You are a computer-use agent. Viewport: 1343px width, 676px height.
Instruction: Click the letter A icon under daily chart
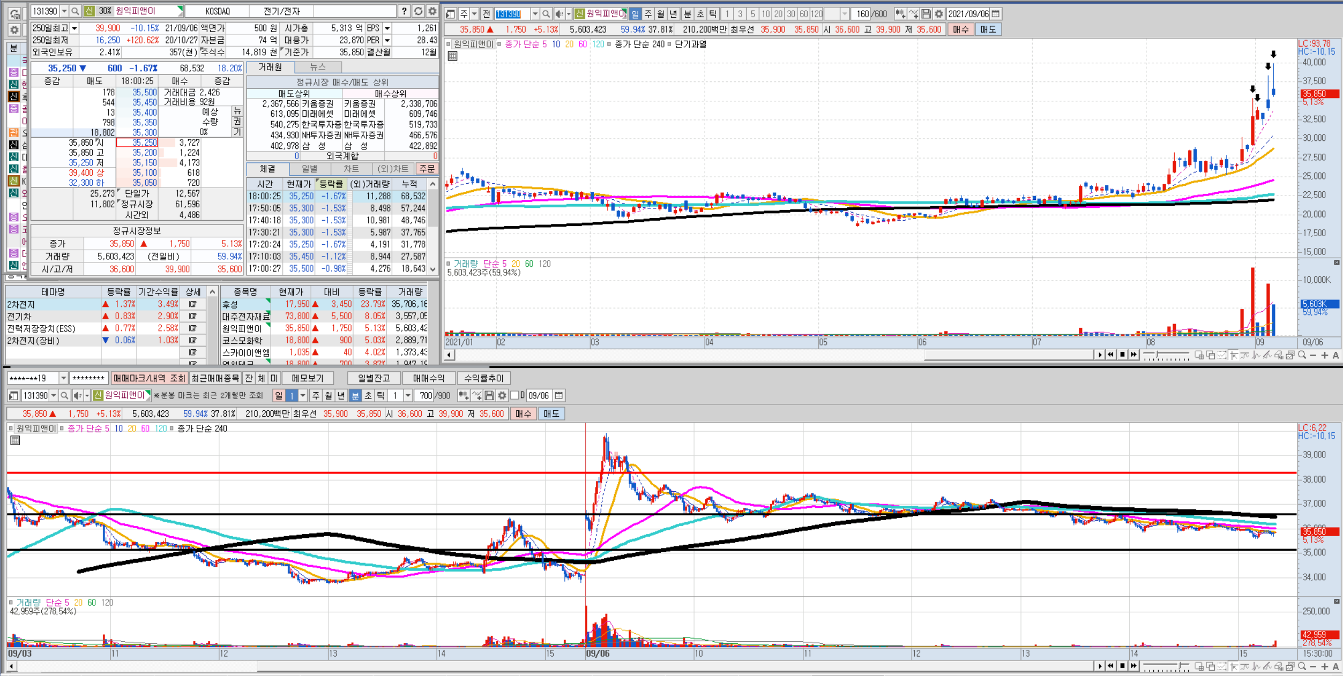click(1335, 355)
